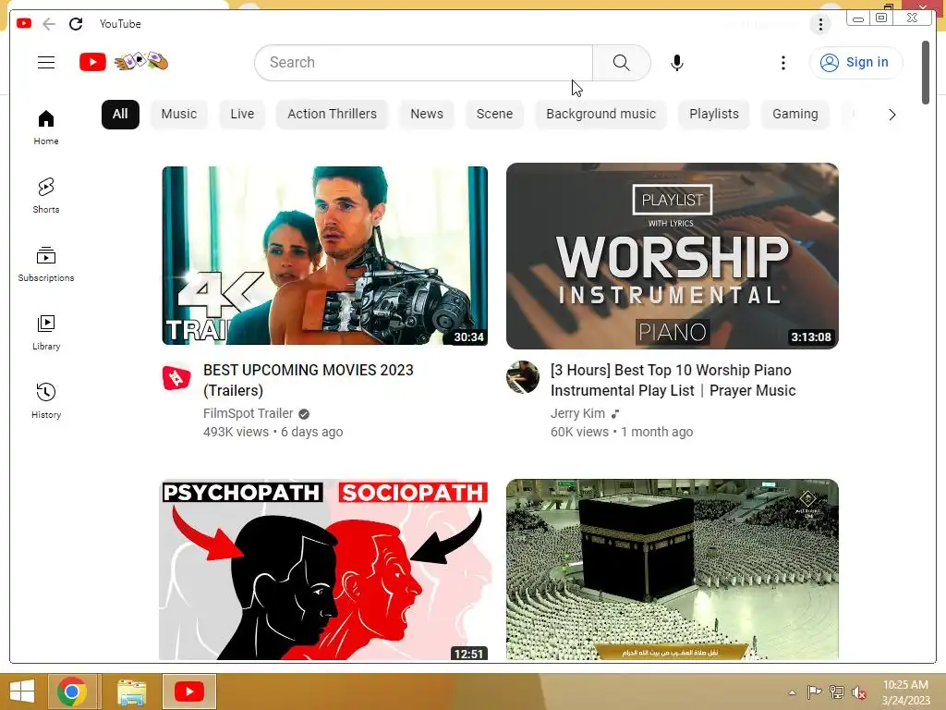Open Chrome from the taskbar
946x710 pixels.
[72, 692]
